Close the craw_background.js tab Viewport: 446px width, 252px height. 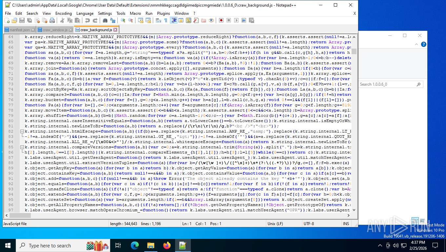click(115, 30)
